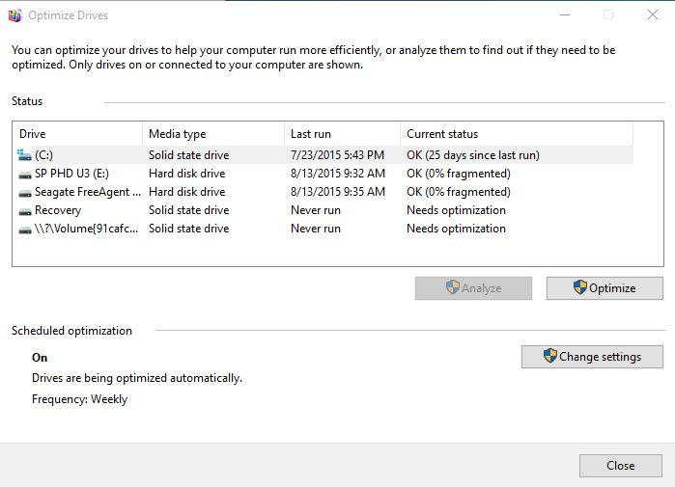This screenshot has height=487, width=675.
Task: Click the 'On' scheduled optimization status
Action: (x=40, y=358)
